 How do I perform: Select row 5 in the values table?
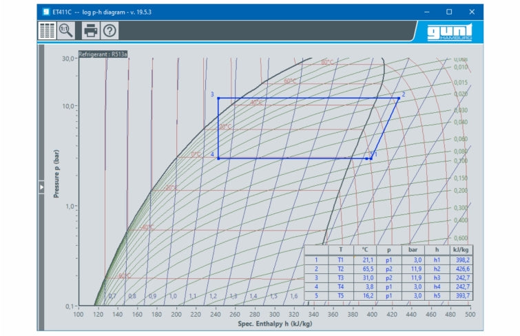point(316,295)
